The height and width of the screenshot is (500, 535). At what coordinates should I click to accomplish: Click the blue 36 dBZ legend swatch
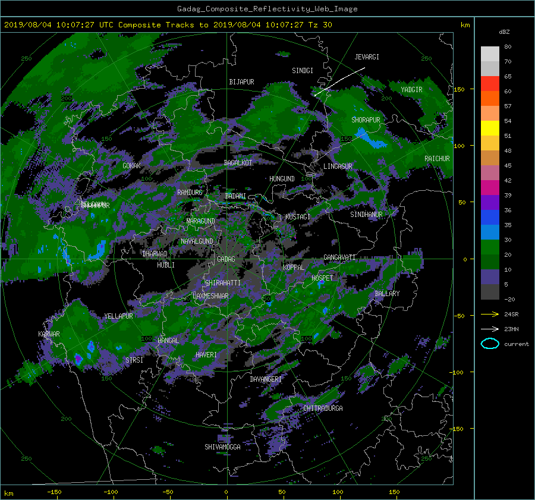(490, 217)
